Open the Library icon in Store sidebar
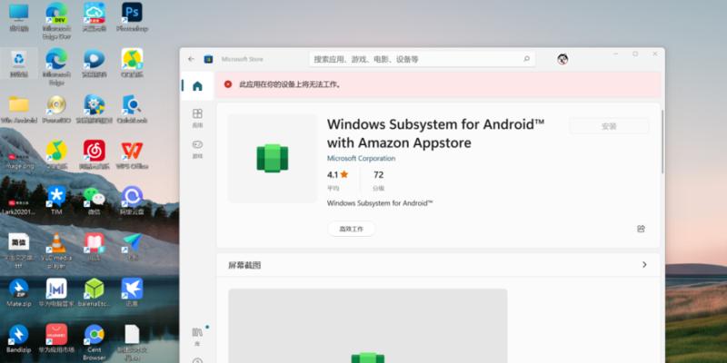Screen dimensions: 727x363 (197, 336)
